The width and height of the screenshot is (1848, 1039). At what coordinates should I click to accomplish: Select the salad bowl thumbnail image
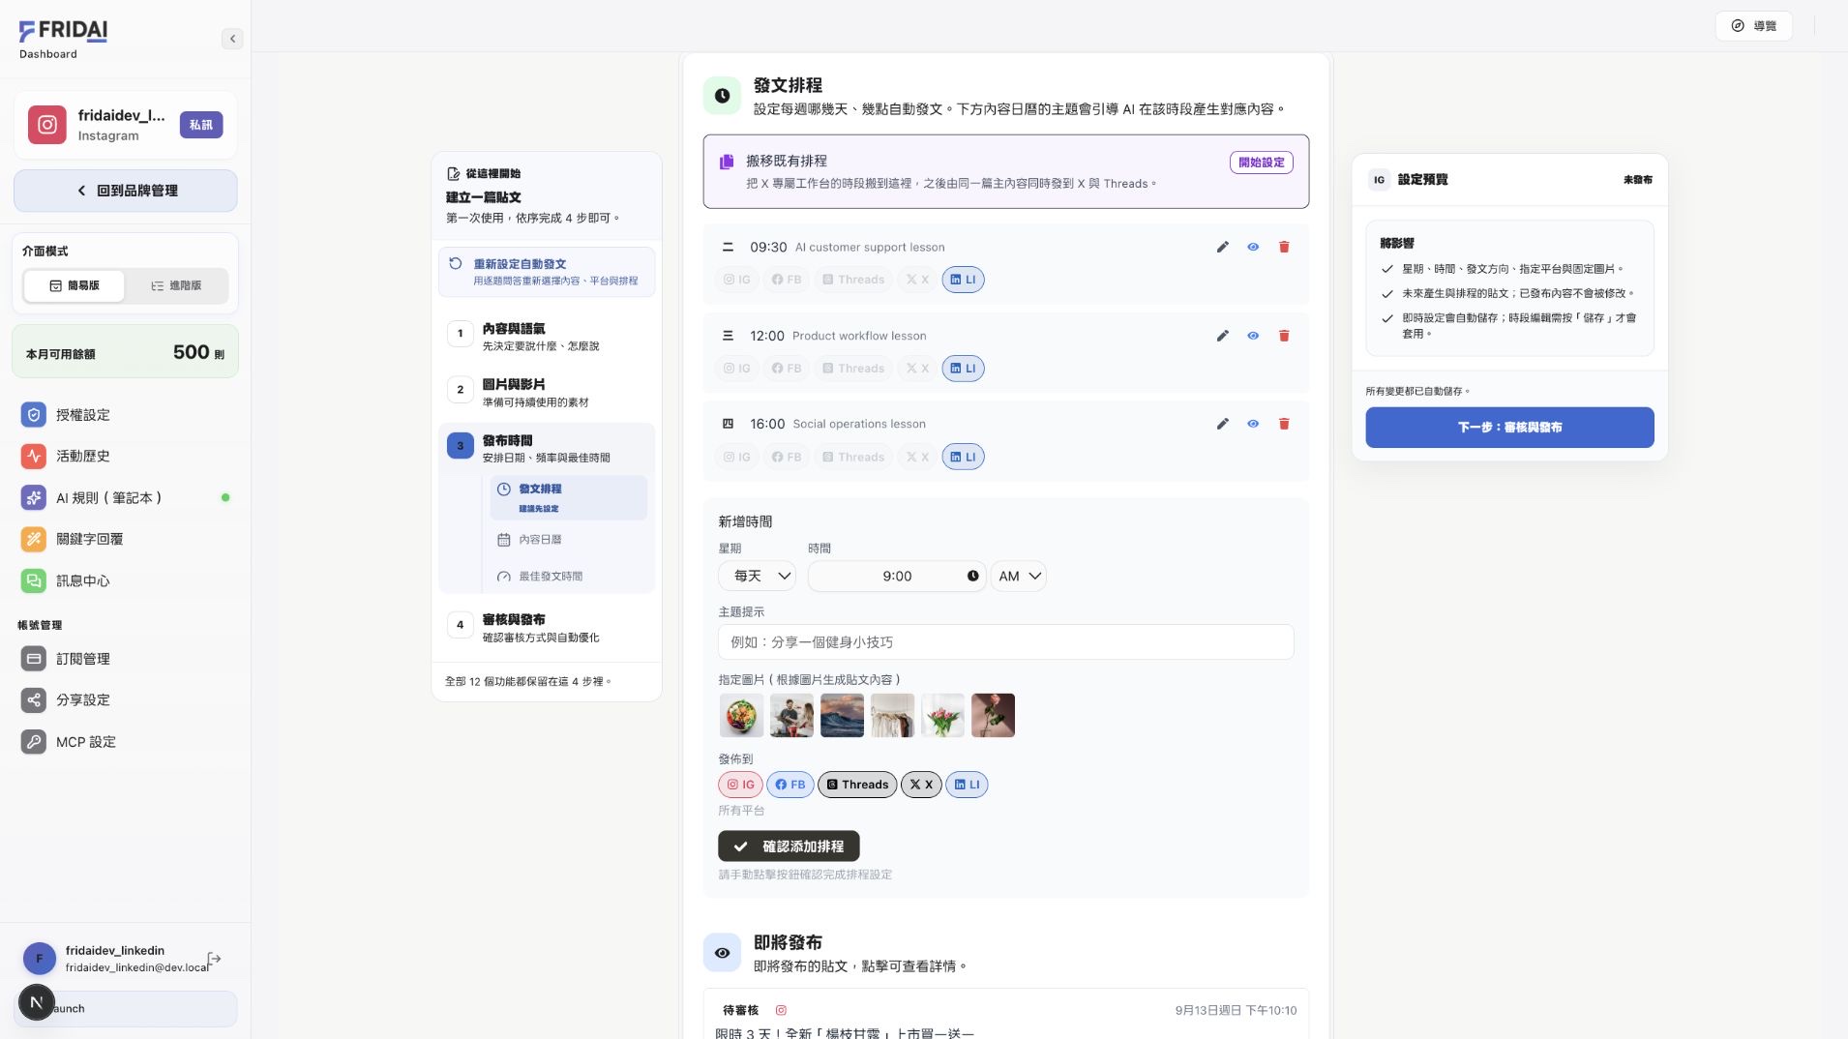click(x=742, y=716)
